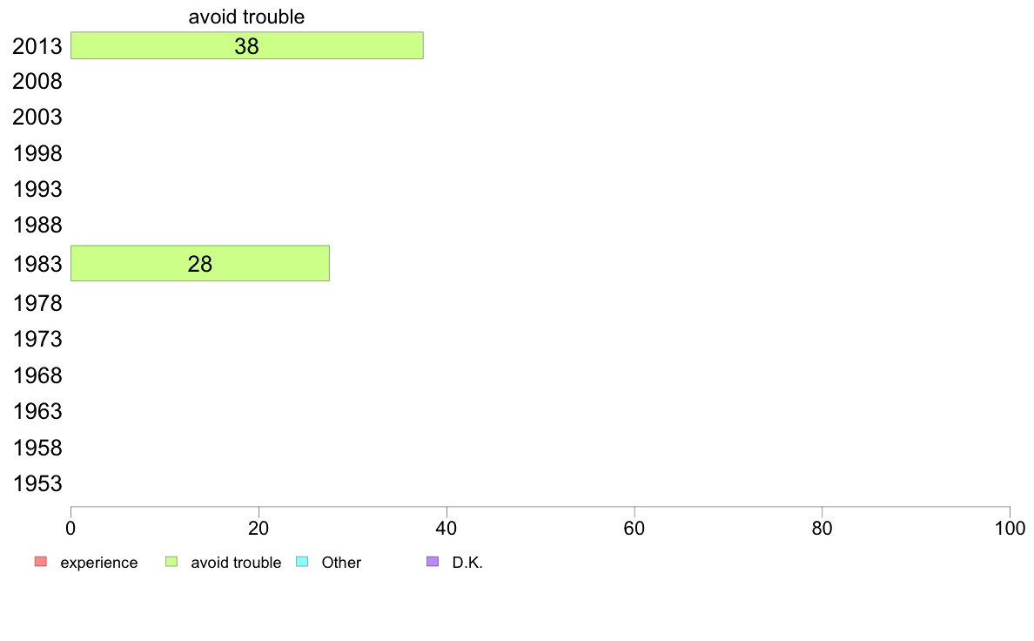Click the 1983 year label
Screen dimensions: 1034x641
point(37,264)
